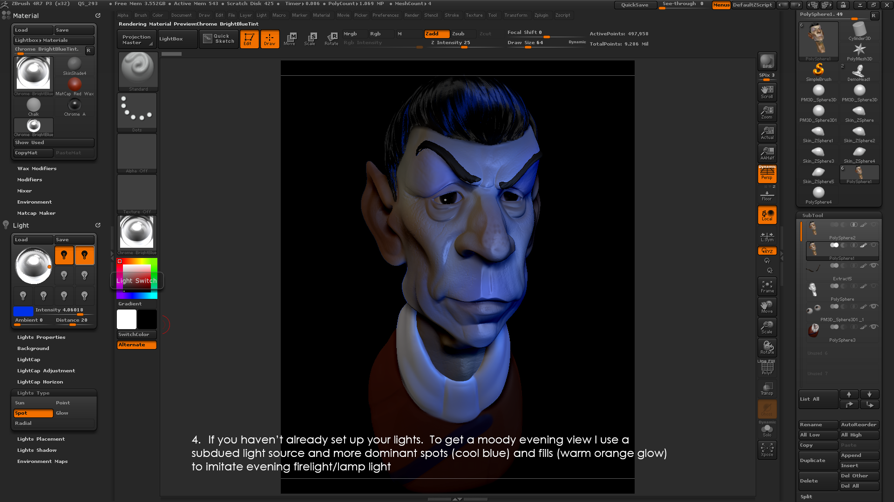
Task: Expand the LightCap Adjustment section
Action: point(46,371)
